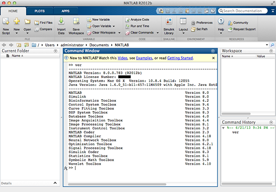
Task: Create a New Script
Action: (x=6, y=26)
